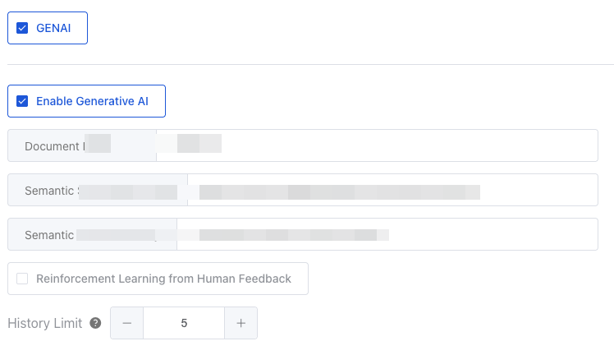Click the Enable Generative AI label text
This screenshot has width=614, height=355.
92,102
